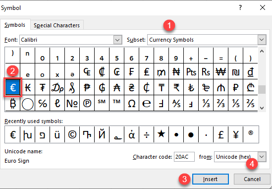Select the highlighted Euro sign in symbol grid
The image size is (272, 189).
[13, 87]
